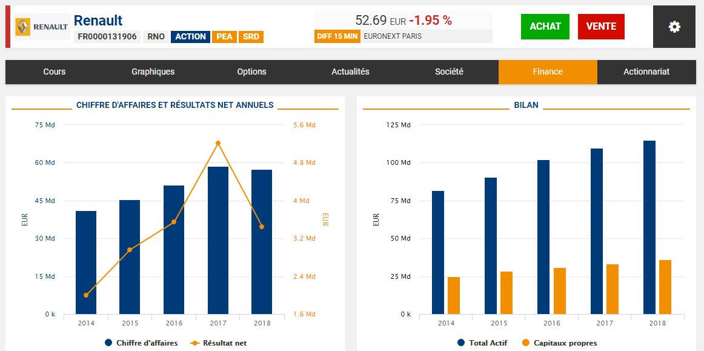Open the settings gear icon
The width and height of the screenshot is (704, 351).
(674, 27)
